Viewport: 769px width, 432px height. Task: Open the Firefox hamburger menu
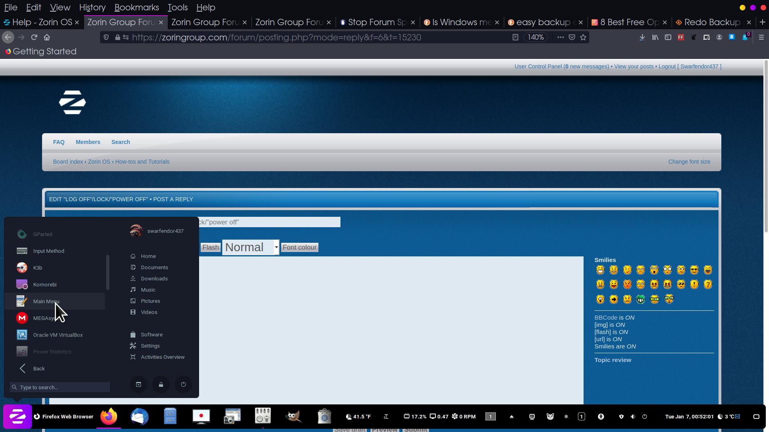tap(761, 37)
